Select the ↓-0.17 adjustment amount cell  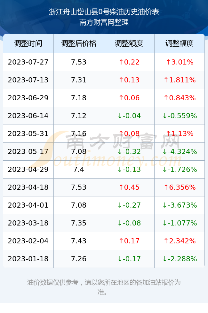(129, 259)
